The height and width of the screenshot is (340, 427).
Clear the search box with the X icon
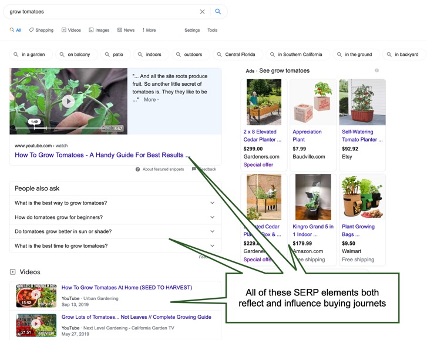pyautogui.click(x=202, y=12)
